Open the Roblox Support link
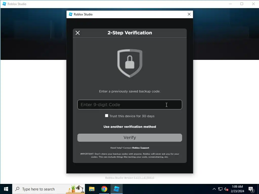This screenshot has width=259, height=194. click(x=141, y=148)
